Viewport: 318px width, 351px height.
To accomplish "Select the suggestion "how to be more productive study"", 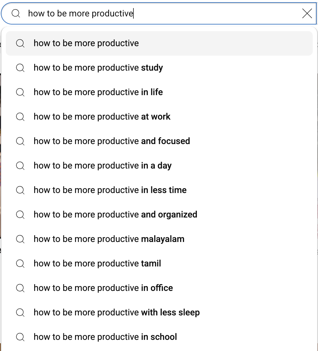I will pos(98,68).
